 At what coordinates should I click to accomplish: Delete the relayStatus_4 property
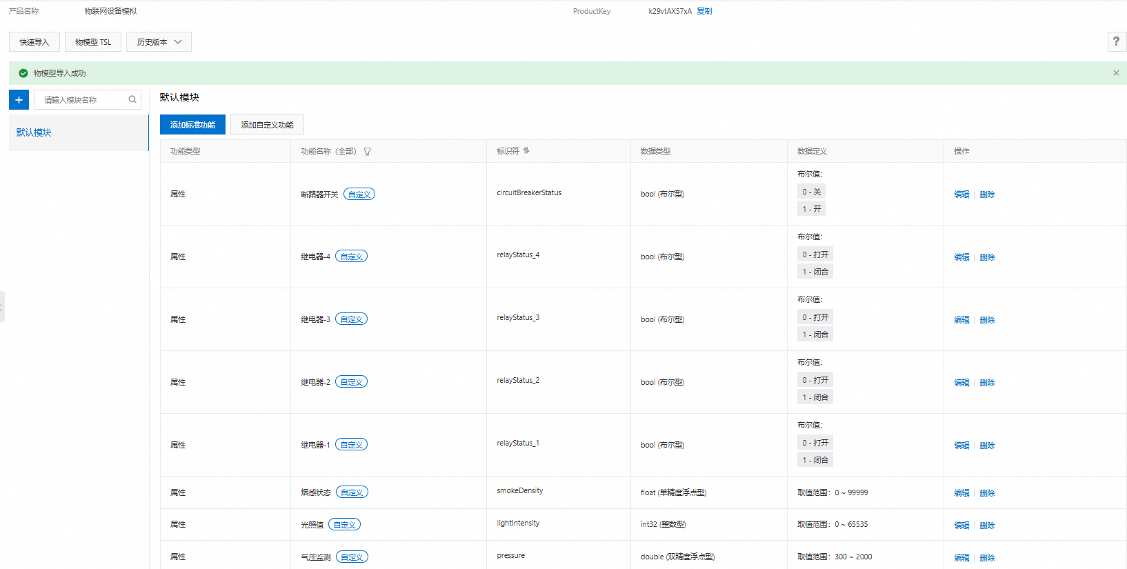coord(987,257)
